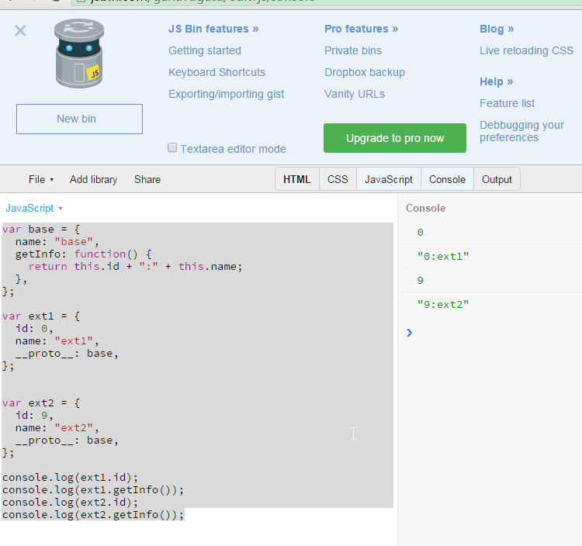
Task: Click the return statement code line
Action: coord(135,267)
